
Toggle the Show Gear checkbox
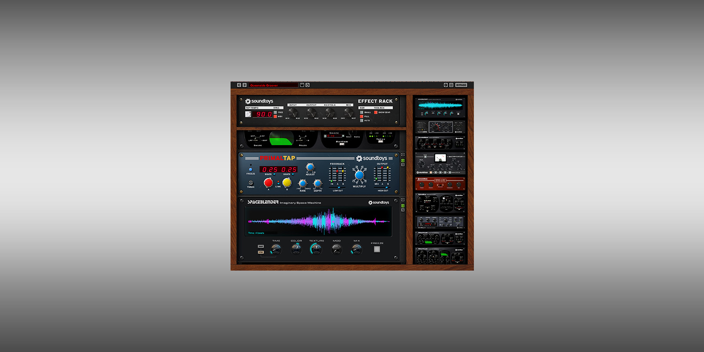point(376,112)
